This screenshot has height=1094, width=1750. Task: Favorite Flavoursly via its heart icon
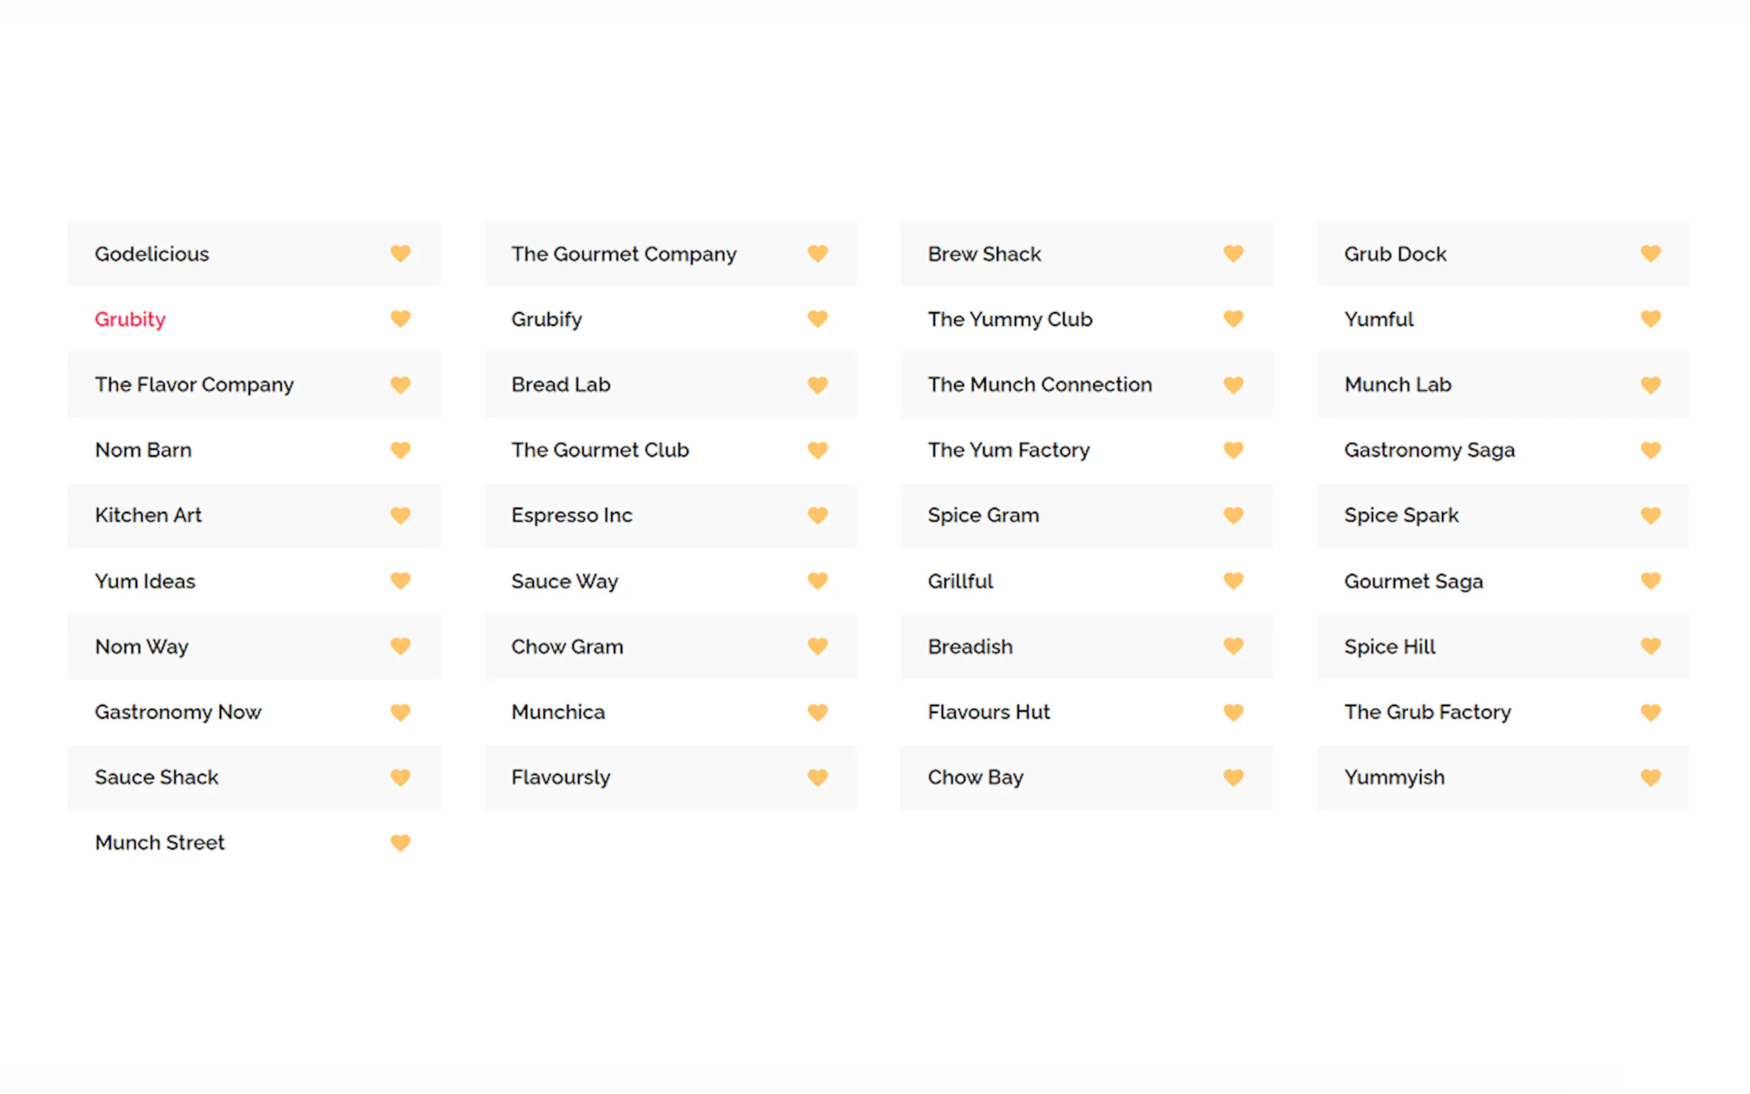[x=816, y=777]
